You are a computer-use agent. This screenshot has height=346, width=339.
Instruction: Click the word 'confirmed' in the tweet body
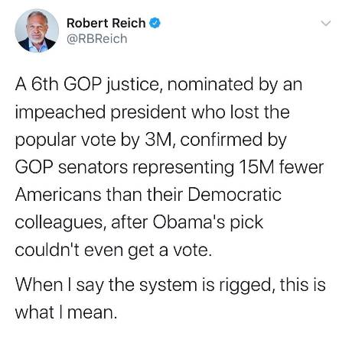coord(221,140)
